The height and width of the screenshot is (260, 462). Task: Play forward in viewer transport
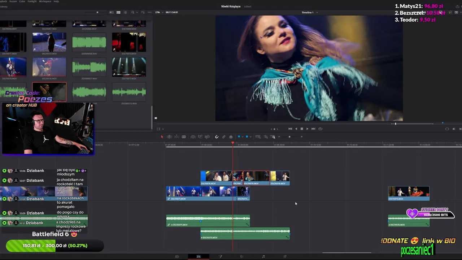[307, 129]
